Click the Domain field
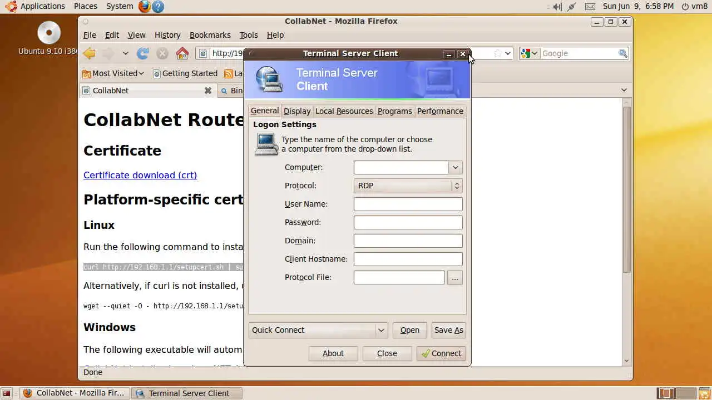This screenshot has width=712, height=400. point(408,241)
